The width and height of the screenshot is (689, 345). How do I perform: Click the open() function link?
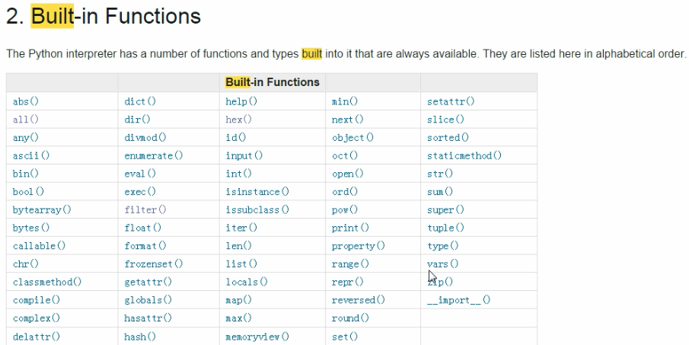coord(348,174)
